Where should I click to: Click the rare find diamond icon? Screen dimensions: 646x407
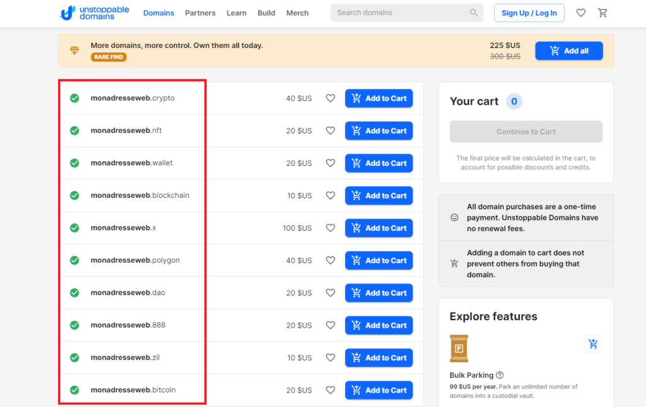74,50
